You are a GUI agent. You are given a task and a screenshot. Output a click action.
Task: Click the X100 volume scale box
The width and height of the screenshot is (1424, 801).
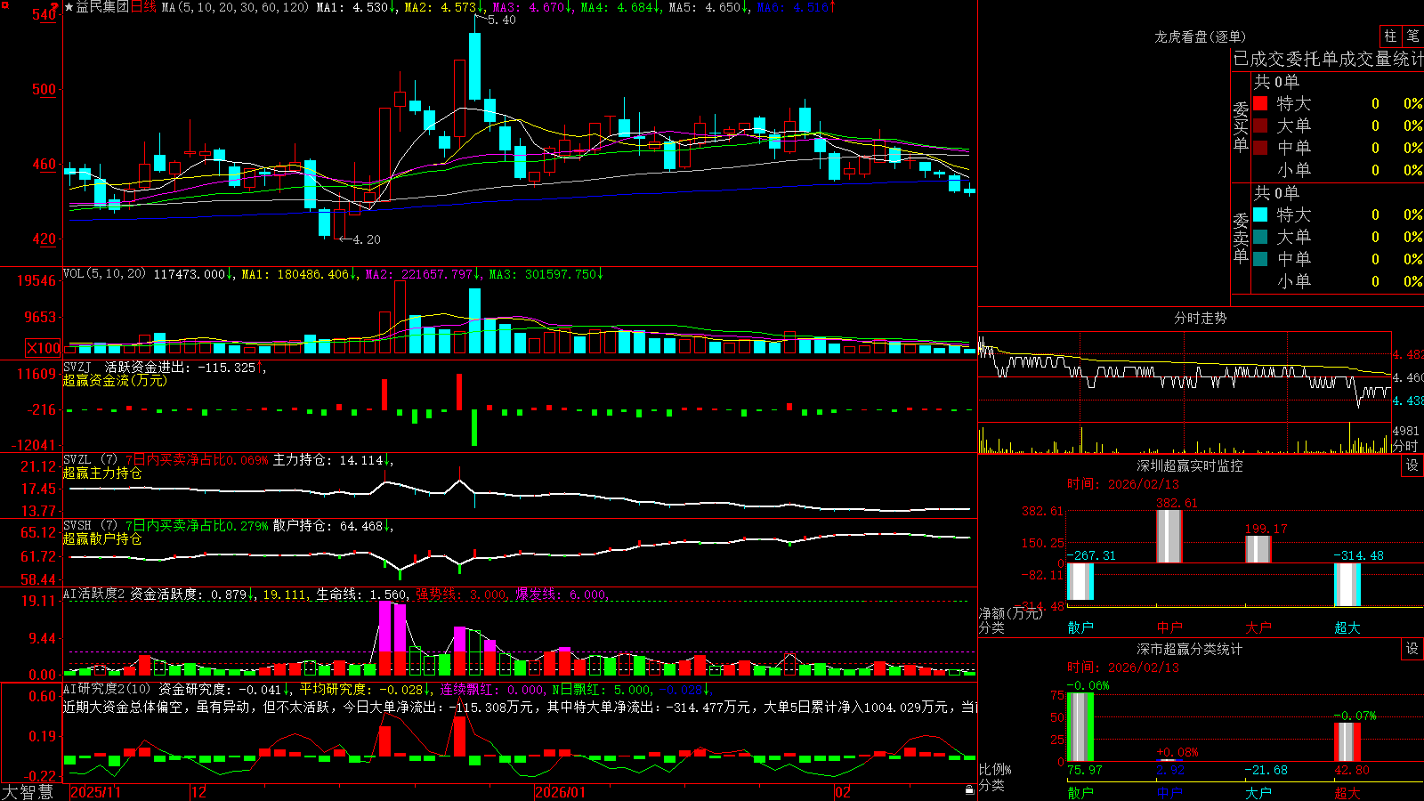44,348
